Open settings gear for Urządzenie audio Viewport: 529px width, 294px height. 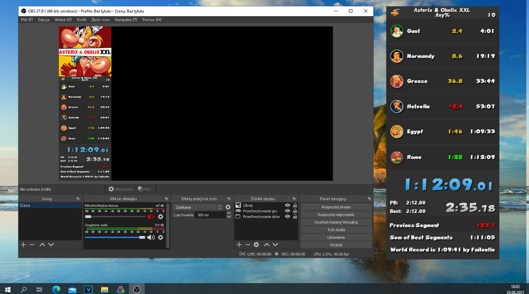[x=160, y=237]
